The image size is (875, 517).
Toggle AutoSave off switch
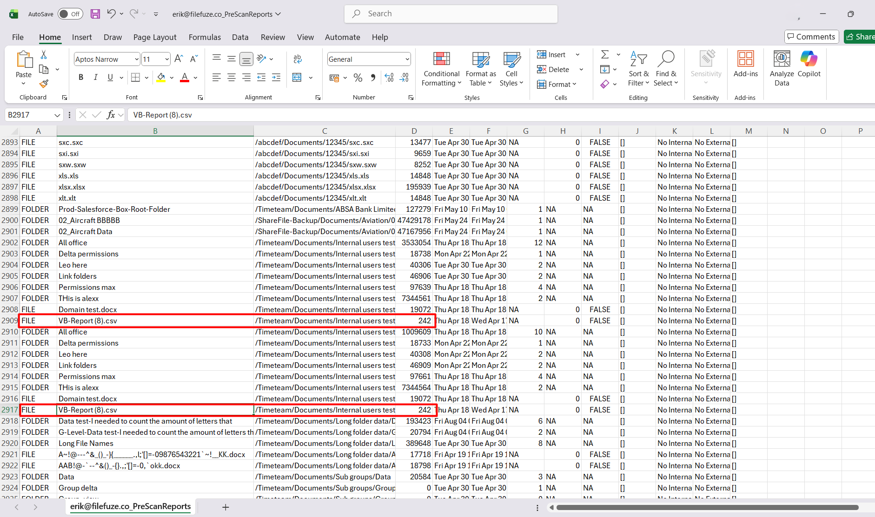70,14
